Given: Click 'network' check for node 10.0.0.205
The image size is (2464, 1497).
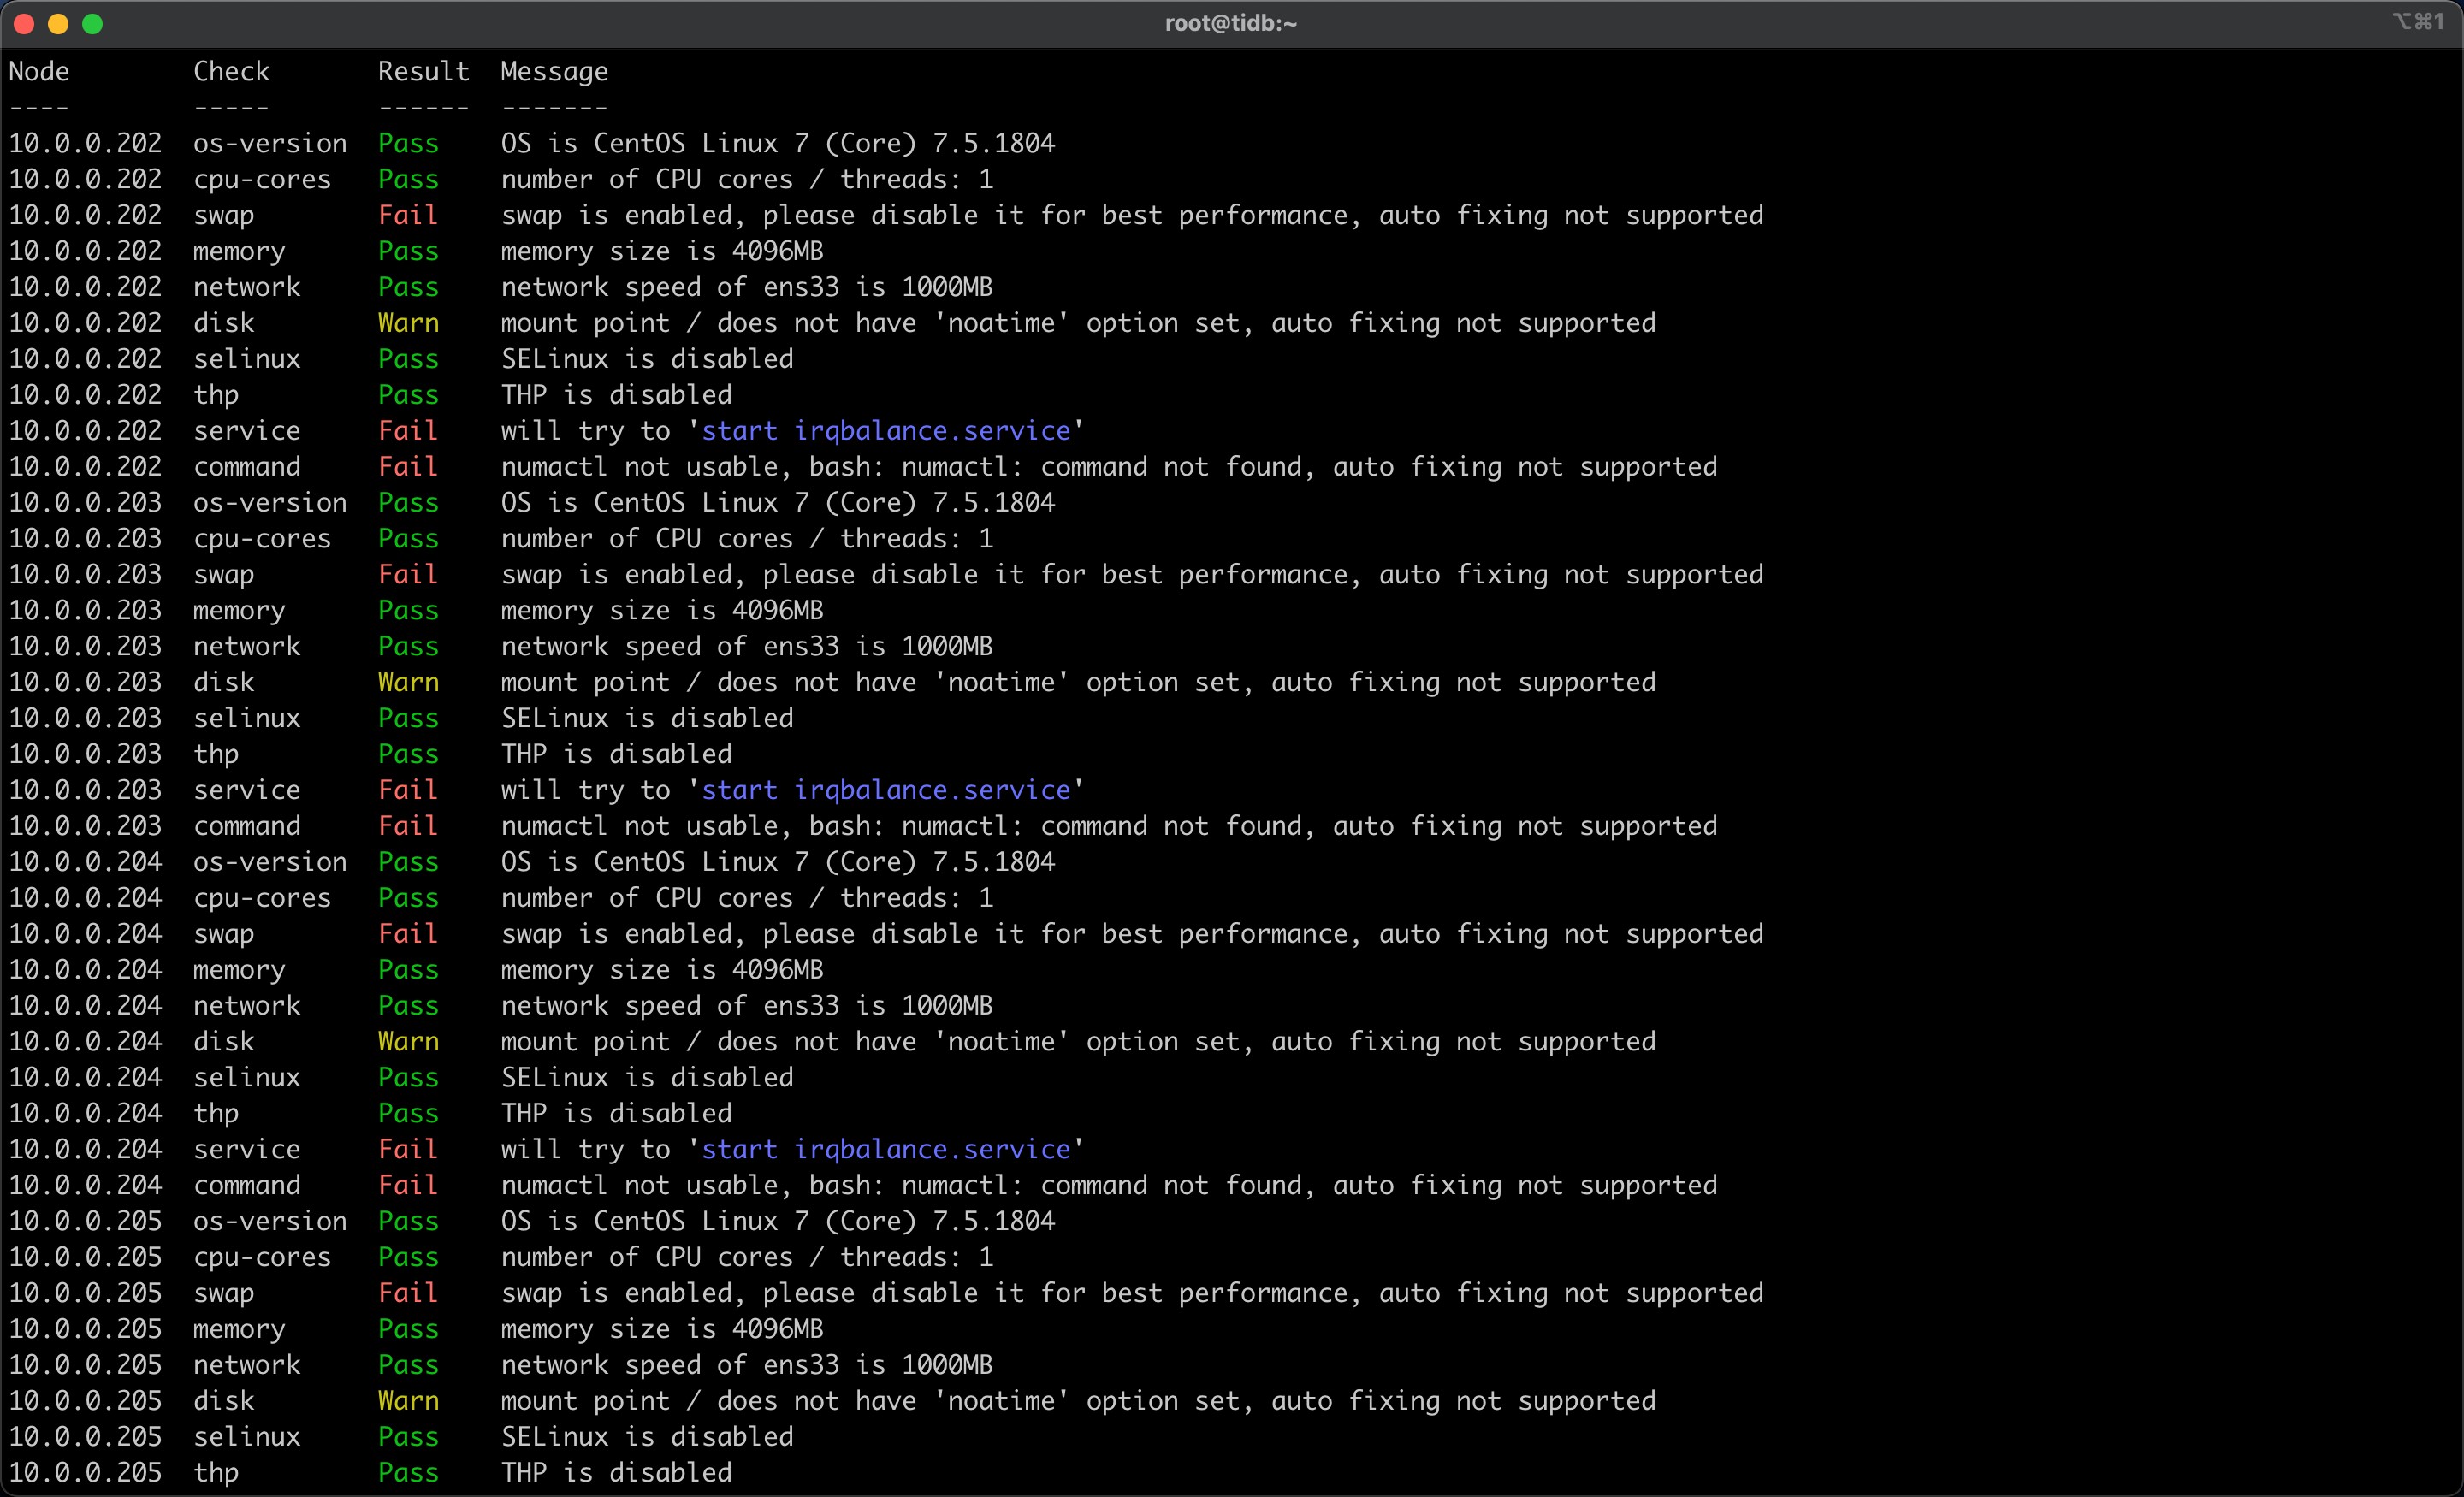Looking at the screenshot, I should (x=247, y=1366).
